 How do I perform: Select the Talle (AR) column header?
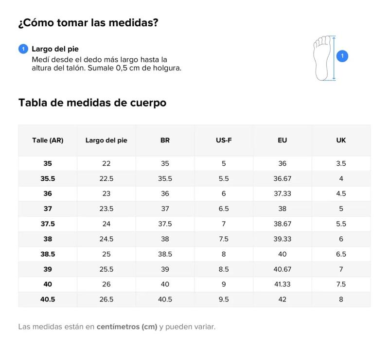pos(48,140)
